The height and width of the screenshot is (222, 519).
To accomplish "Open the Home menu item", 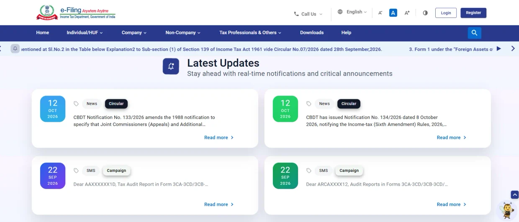I will click(43, 33).
